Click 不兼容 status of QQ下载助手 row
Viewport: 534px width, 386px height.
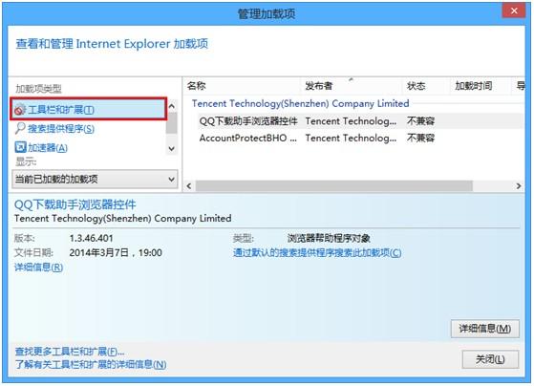(x=420, y=121)
